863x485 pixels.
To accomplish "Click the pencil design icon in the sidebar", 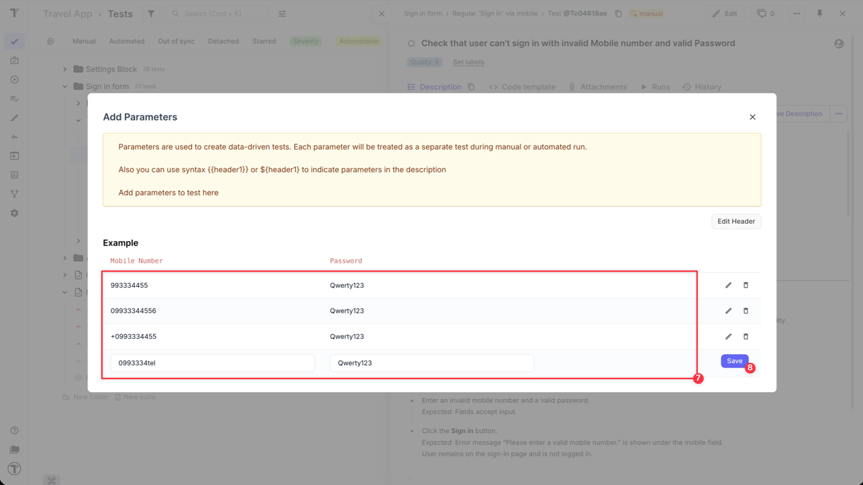I will tap(14, 118).
